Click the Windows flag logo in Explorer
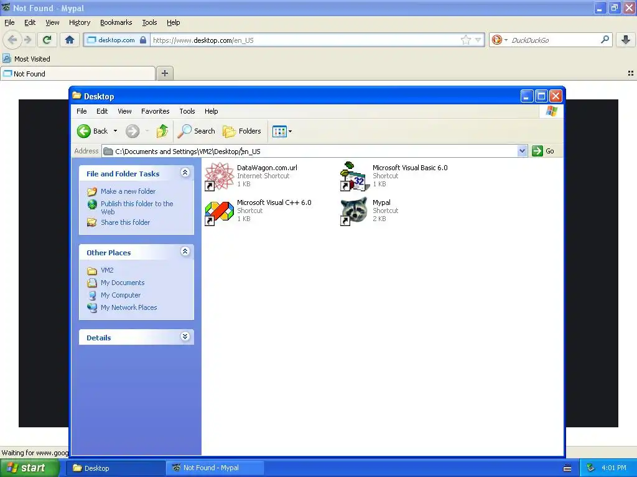This screenshot has width=637, height=477. pyautogui.click(x=551, y=111)
